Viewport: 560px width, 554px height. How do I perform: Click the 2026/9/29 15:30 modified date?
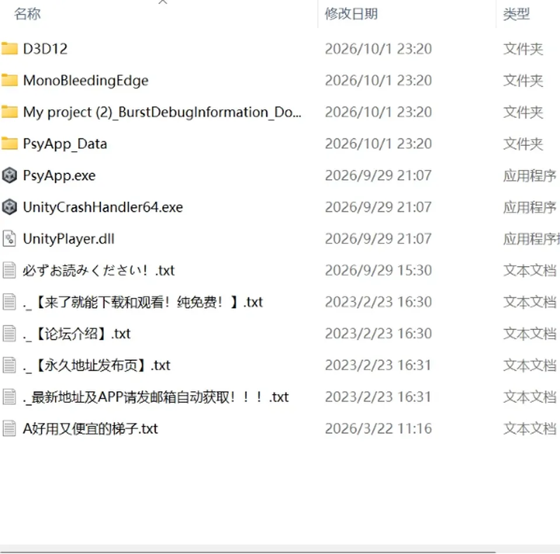point(378,270)
